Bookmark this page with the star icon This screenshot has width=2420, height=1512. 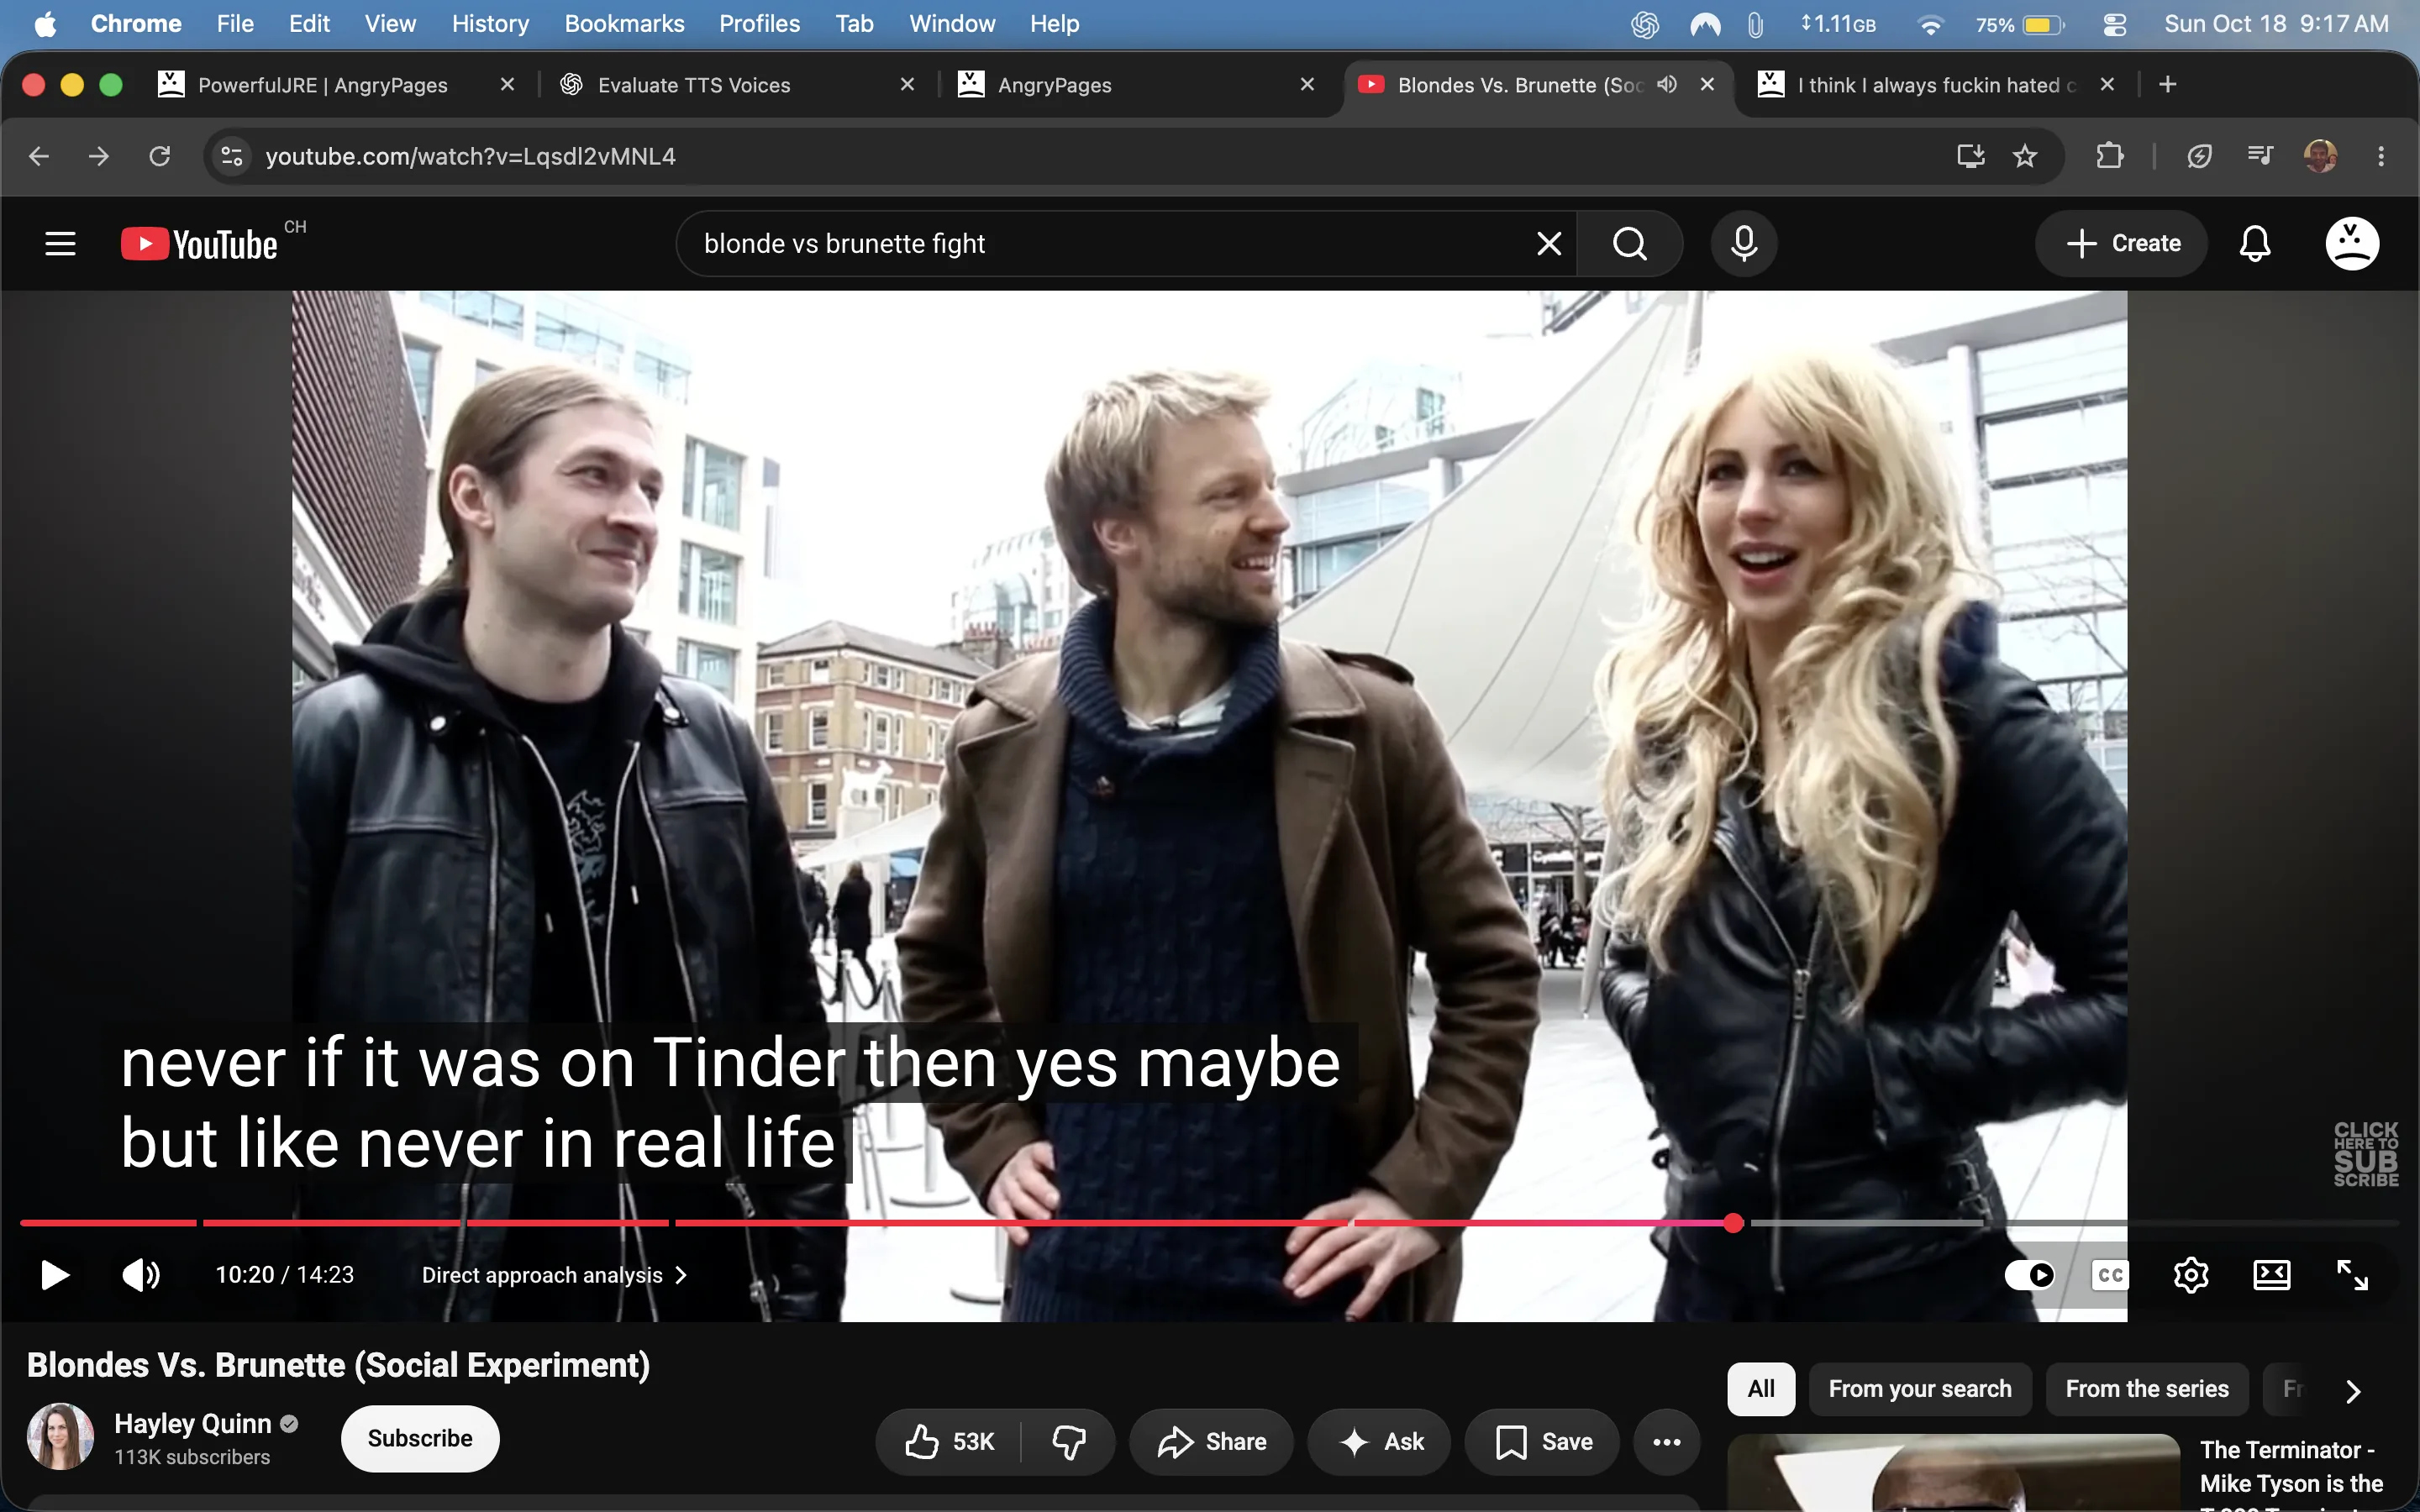[x=2025, y=156]
